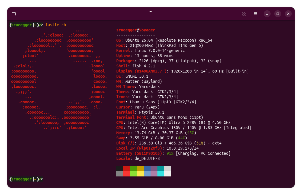The width and height of the screenshot is (302, 195).
Task: Maximize the terminal window
Action: click(277, 14)
